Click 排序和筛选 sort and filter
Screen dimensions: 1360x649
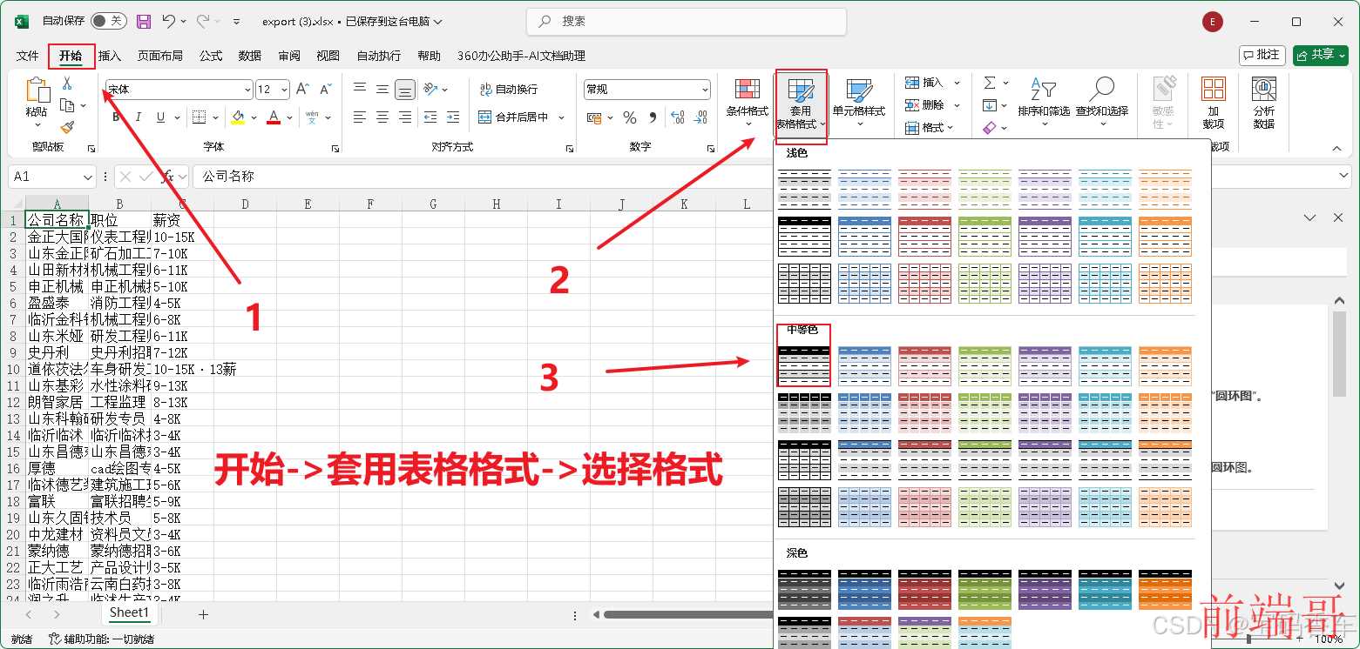(1044, 104)
